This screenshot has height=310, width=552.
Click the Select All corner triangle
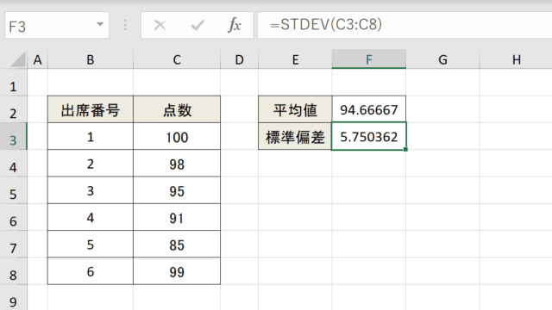pos(18,59)
